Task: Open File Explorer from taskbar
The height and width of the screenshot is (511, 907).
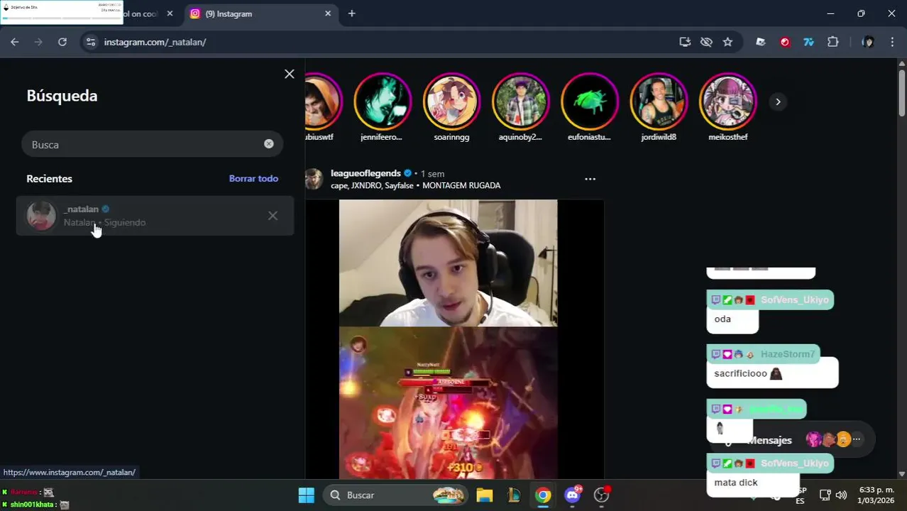Action: 485,495
